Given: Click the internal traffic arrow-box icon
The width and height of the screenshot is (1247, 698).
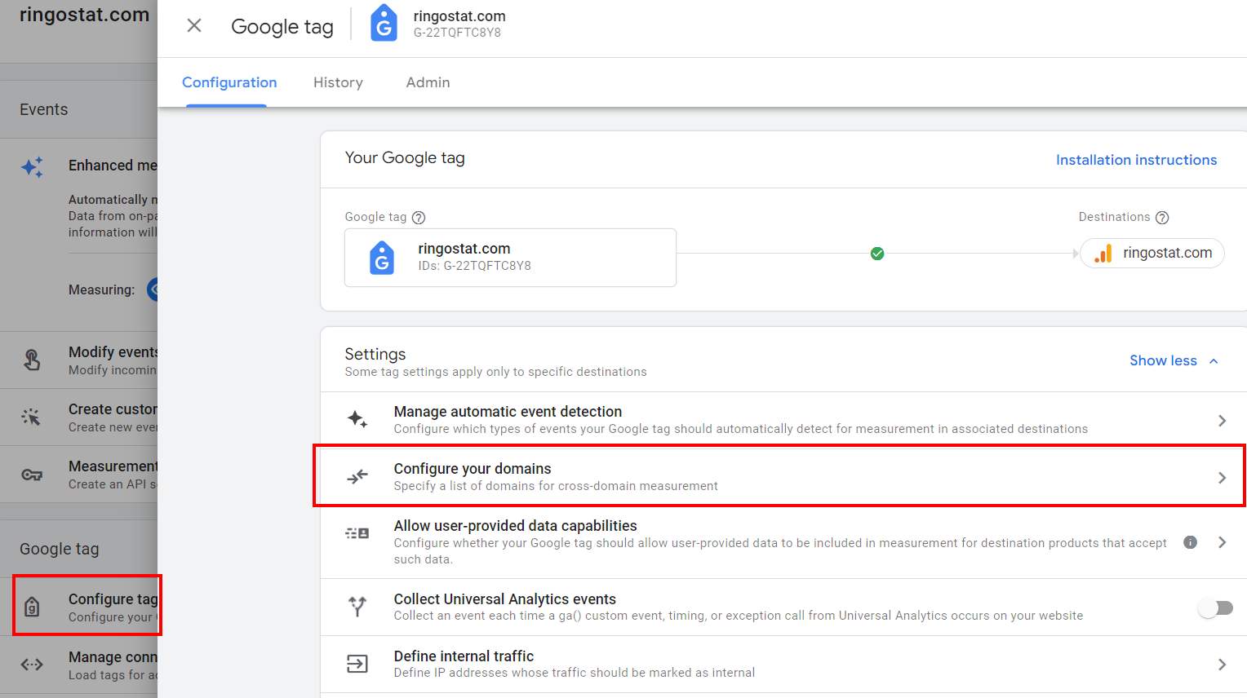Looking at the screenshot, I should [x=357, y=664].
